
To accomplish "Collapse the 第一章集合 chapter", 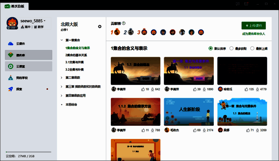I will click(x=62, y=40).
